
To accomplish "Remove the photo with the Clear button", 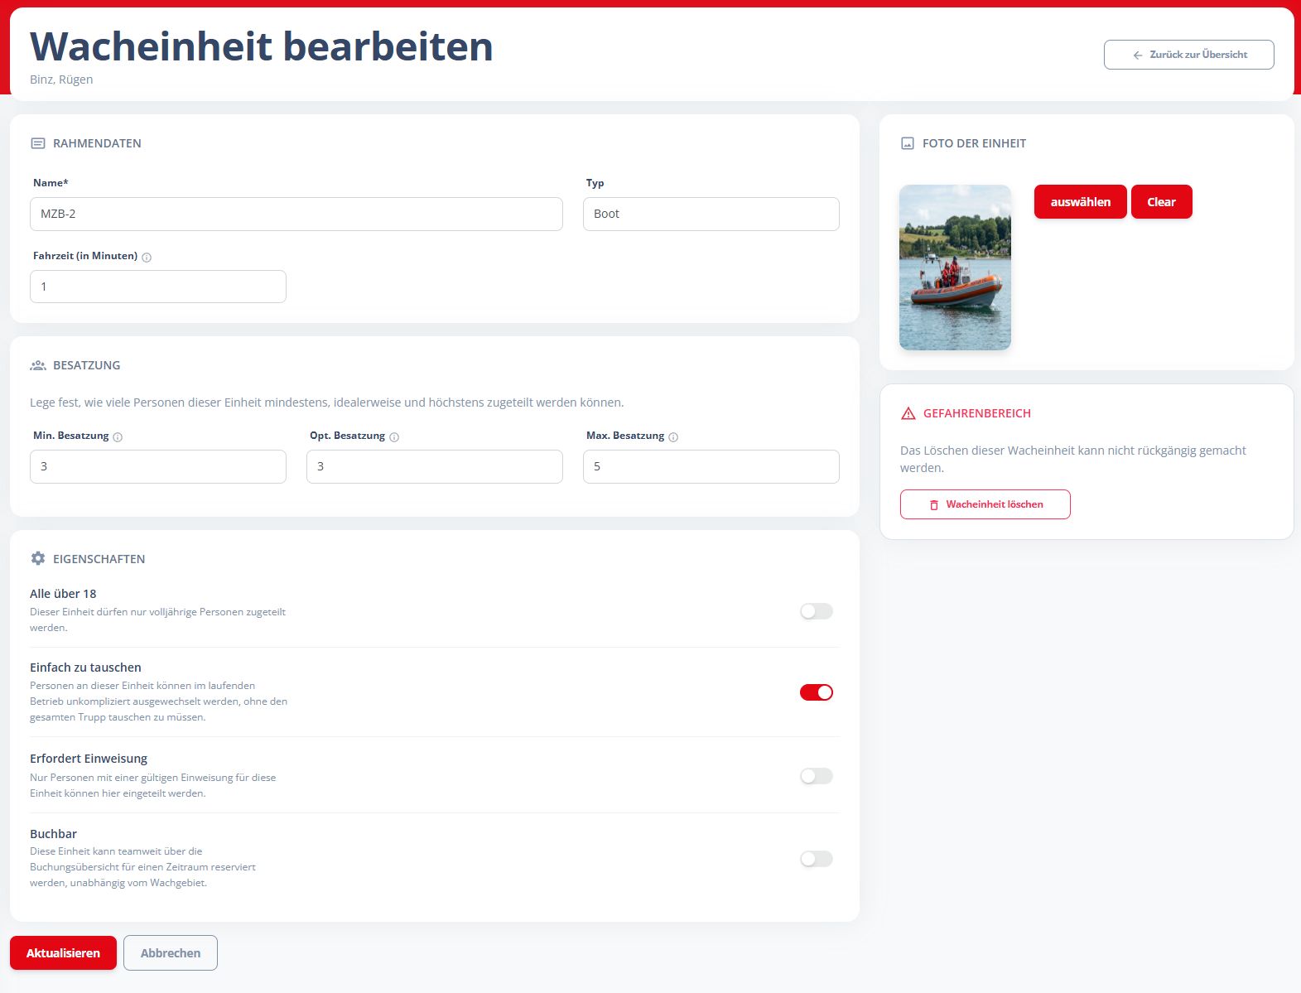I will click(1162, 202).
